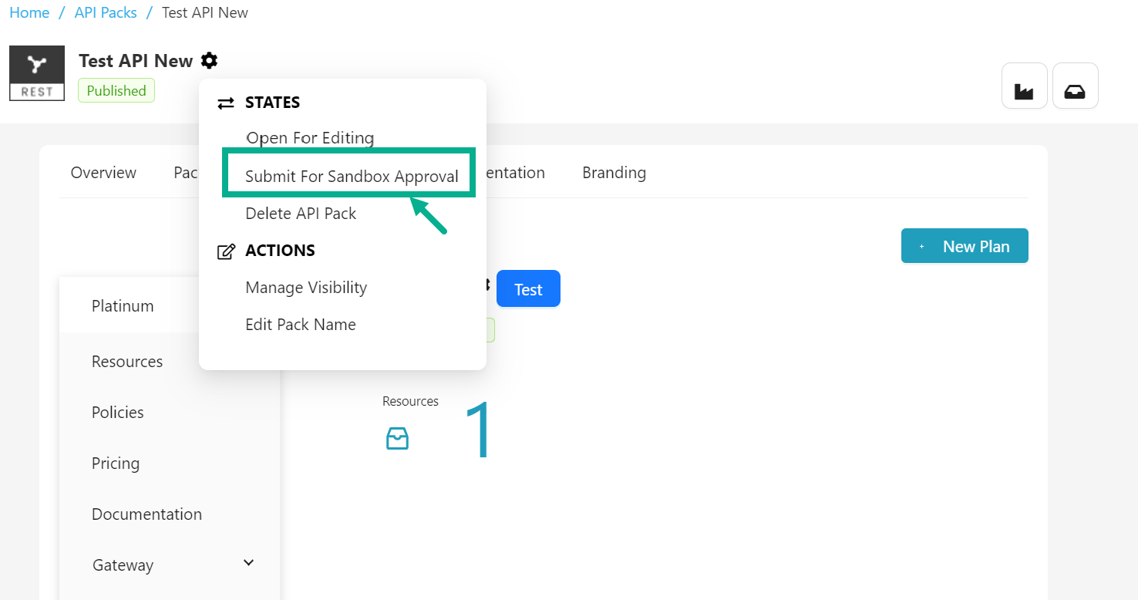This screenshot has width=1138, height=600.
Task: Expand the Gateway sidebar chevron
Action: (248, 563)
